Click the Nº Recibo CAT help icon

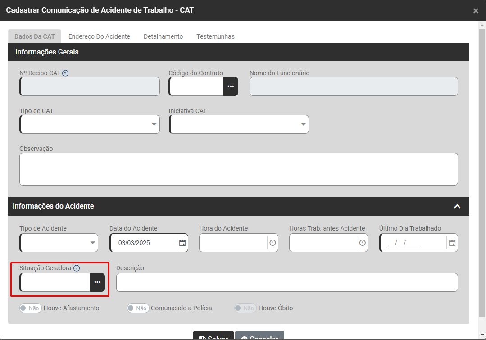(x=65, y=73)
